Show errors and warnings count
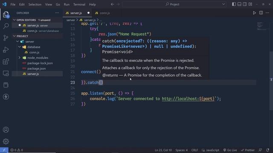Viewport: 273px width, 153px height. pyautogui.click(x=17, y=150)
